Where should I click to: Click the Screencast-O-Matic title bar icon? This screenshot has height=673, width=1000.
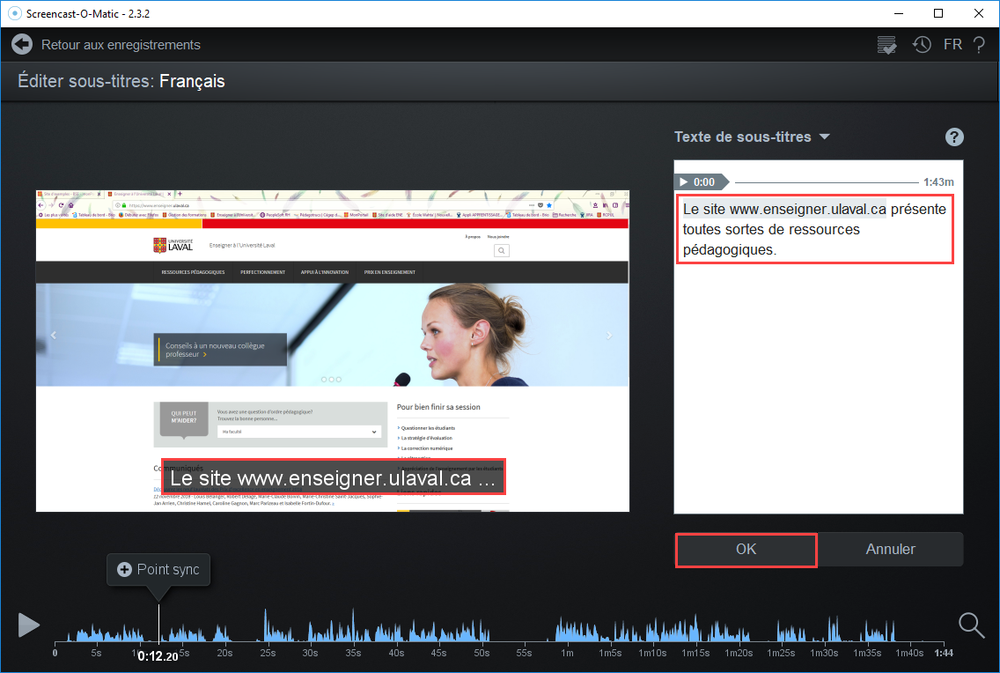14,13
